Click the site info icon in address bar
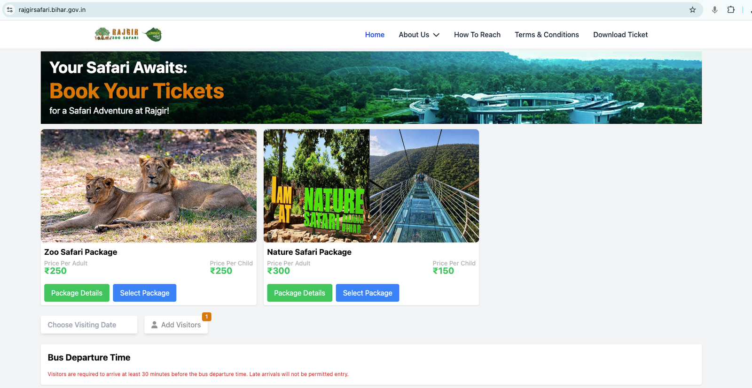 [x=10, y=9]
